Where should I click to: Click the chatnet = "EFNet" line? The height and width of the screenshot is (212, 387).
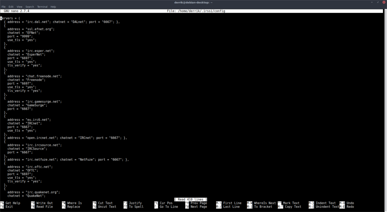click(24, 33)
